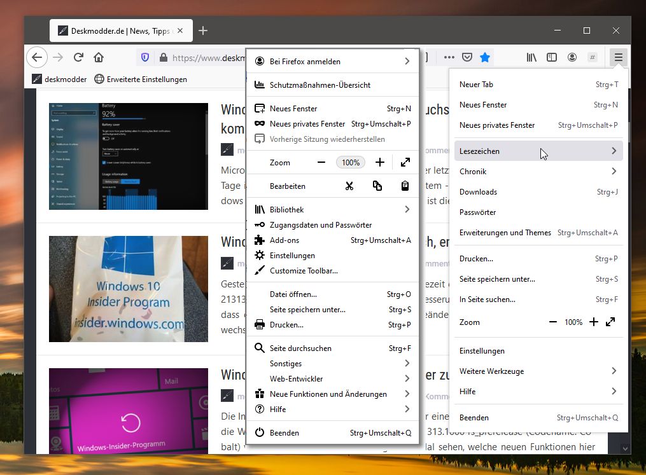Open tracking protection shield in address bar
This screenshot has height=475, width=646.
click(145, 58)
